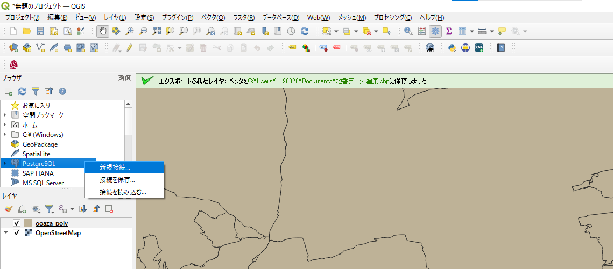Open the Python console
The image size is (613, 269).
coord(452,48)
